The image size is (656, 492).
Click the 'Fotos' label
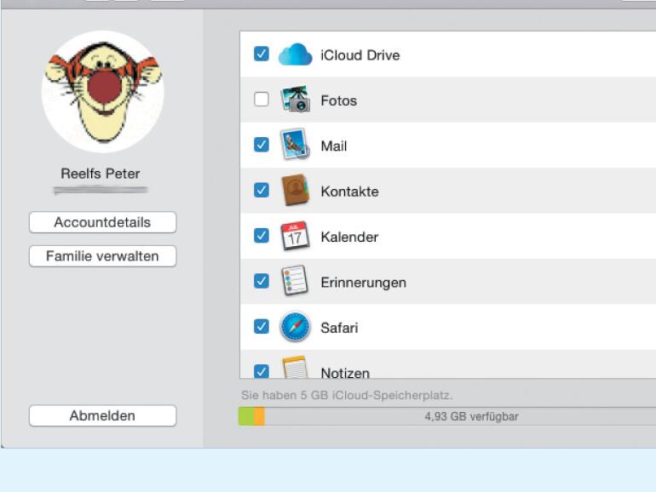tap(339, 100)
